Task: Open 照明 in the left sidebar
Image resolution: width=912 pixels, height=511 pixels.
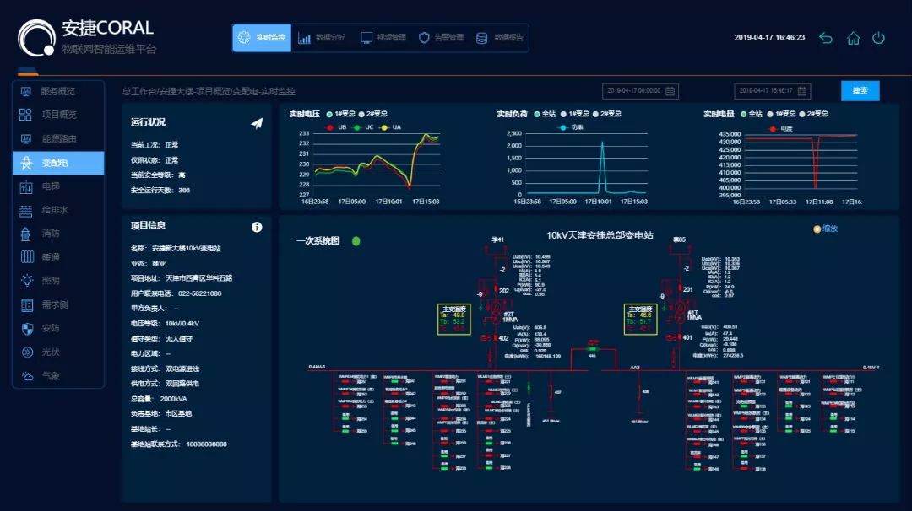Action: click(x=51, y=280)
